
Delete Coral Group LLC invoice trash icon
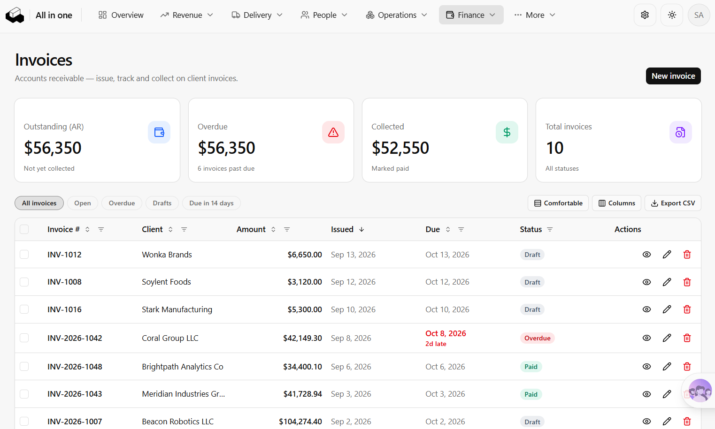[x=687, y=338]
